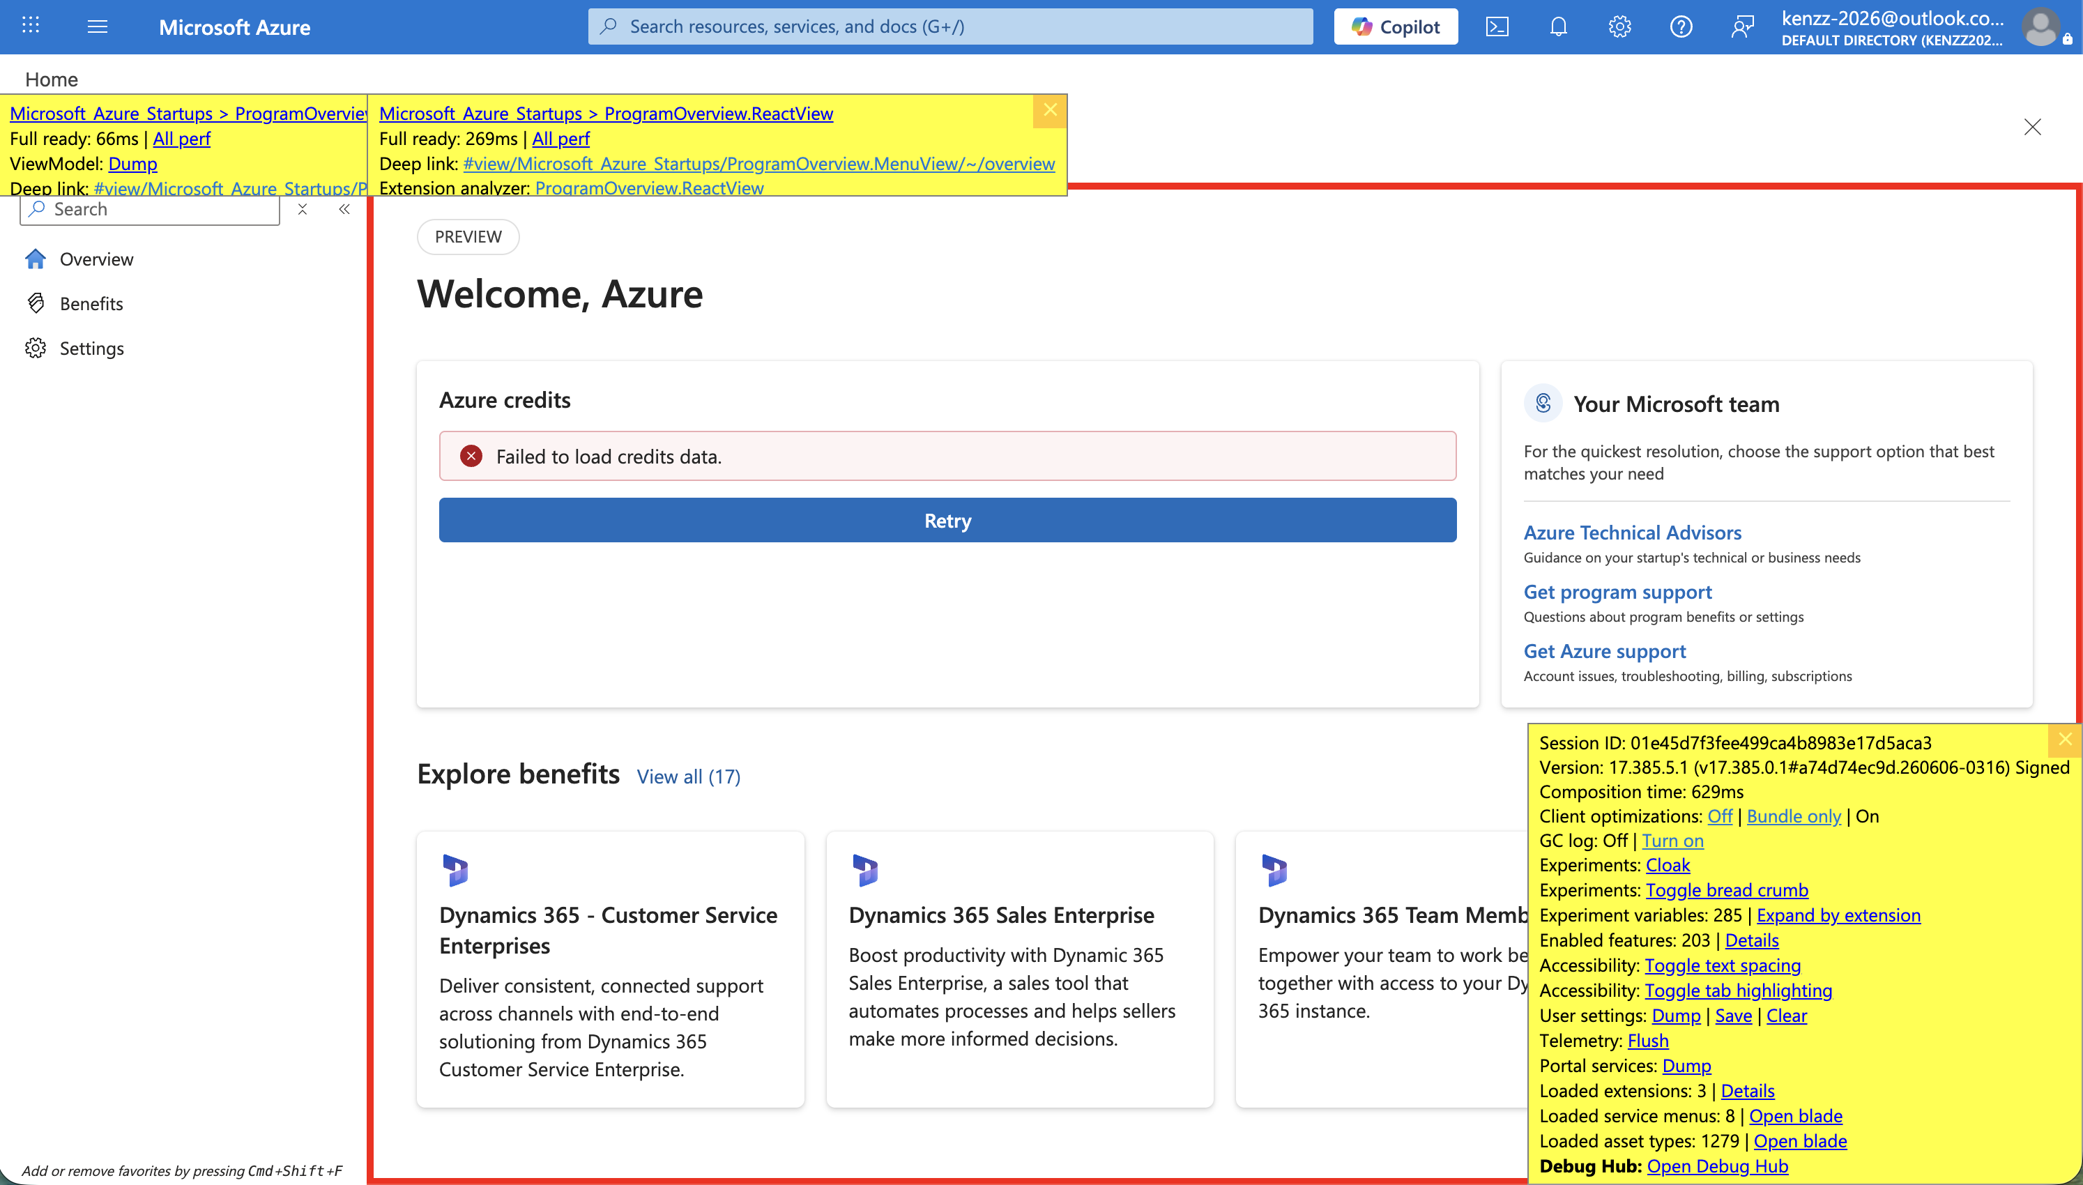Screen dimensions: 2083x1185
Task: Open portal settings gear in header
Action: coord(1620,27)
